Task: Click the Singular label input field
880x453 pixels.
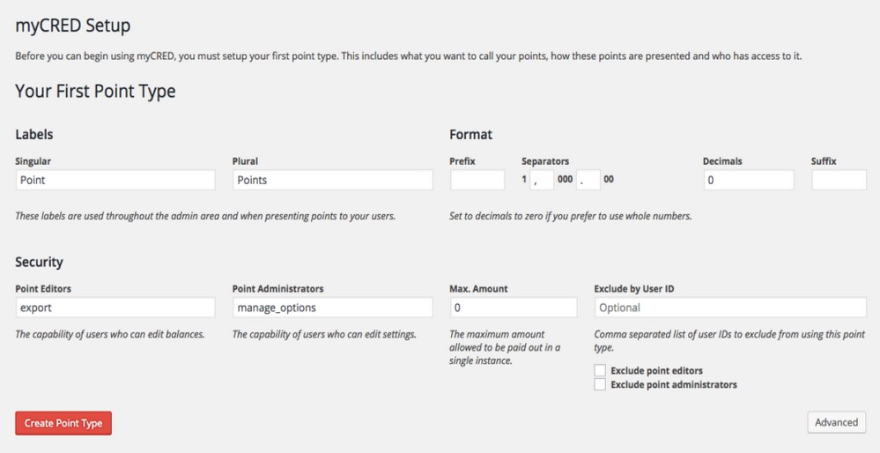Action: point(115,180)
